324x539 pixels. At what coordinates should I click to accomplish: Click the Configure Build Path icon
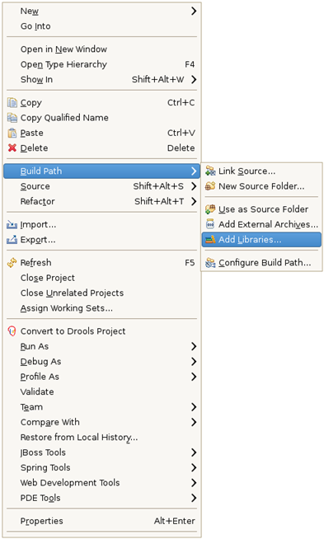[210, 263]
